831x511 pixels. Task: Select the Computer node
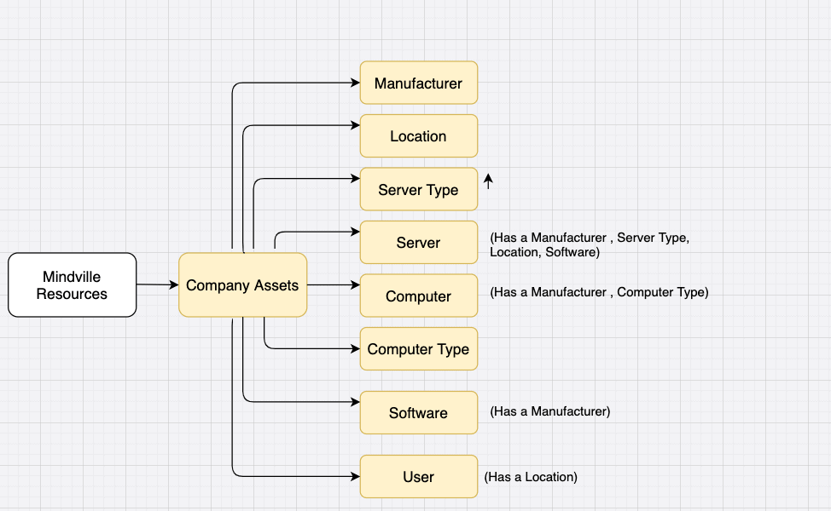tap(418, 296)
